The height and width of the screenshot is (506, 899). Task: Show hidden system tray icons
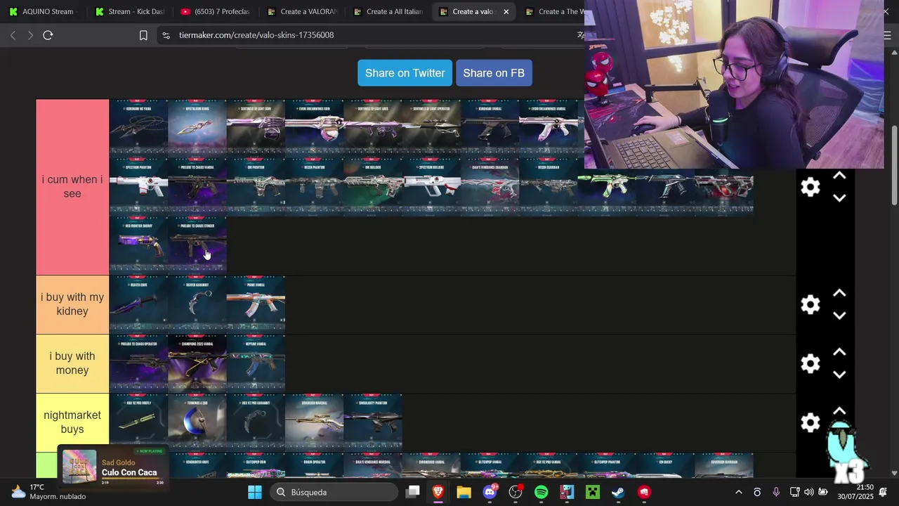click(x=738, y=492)
